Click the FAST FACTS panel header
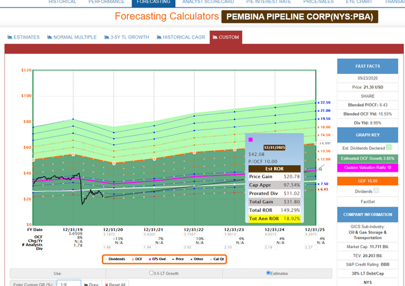This screenshot has width=405, height=286. pyautogui.click(x=368, y=66)
